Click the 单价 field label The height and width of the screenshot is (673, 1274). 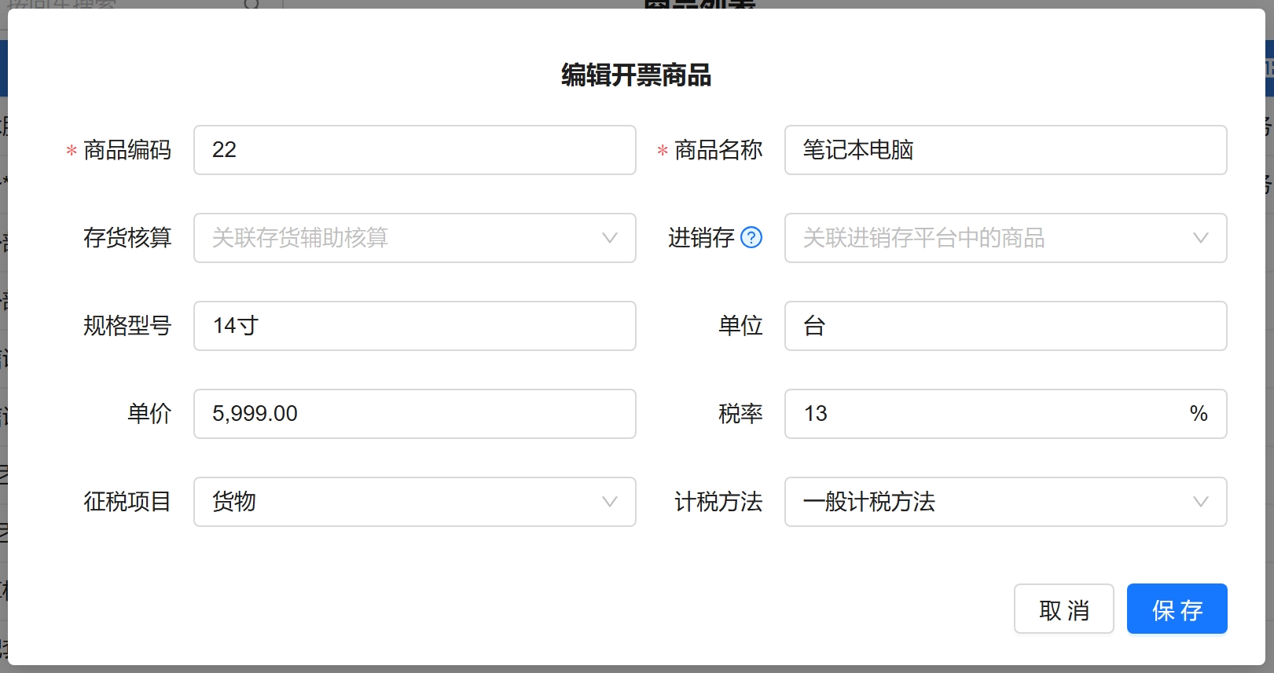(x=149, y=414)
